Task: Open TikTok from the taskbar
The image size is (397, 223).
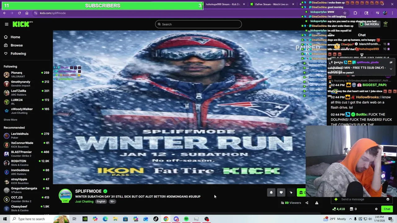Action: [x=156, y=219]
